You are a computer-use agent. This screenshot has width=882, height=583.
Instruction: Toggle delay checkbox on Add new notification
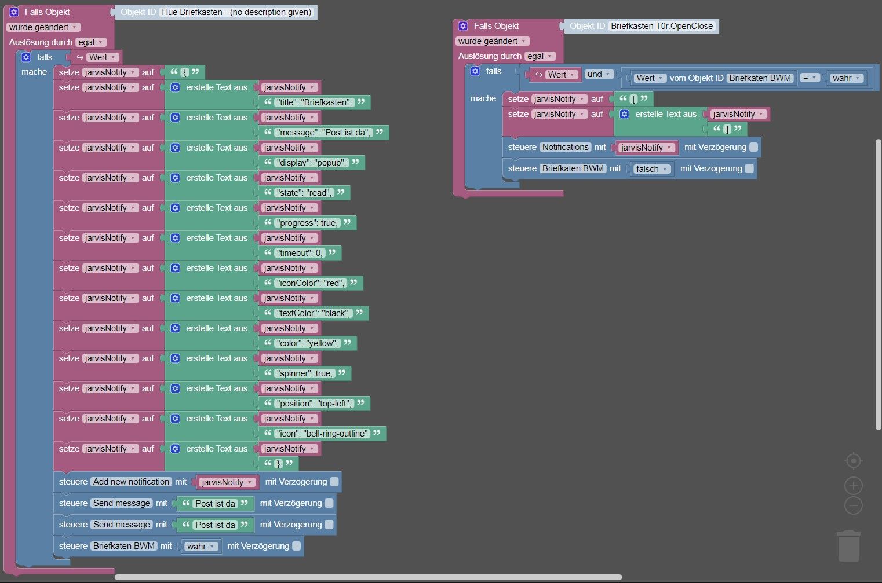(x=334, y=482)
